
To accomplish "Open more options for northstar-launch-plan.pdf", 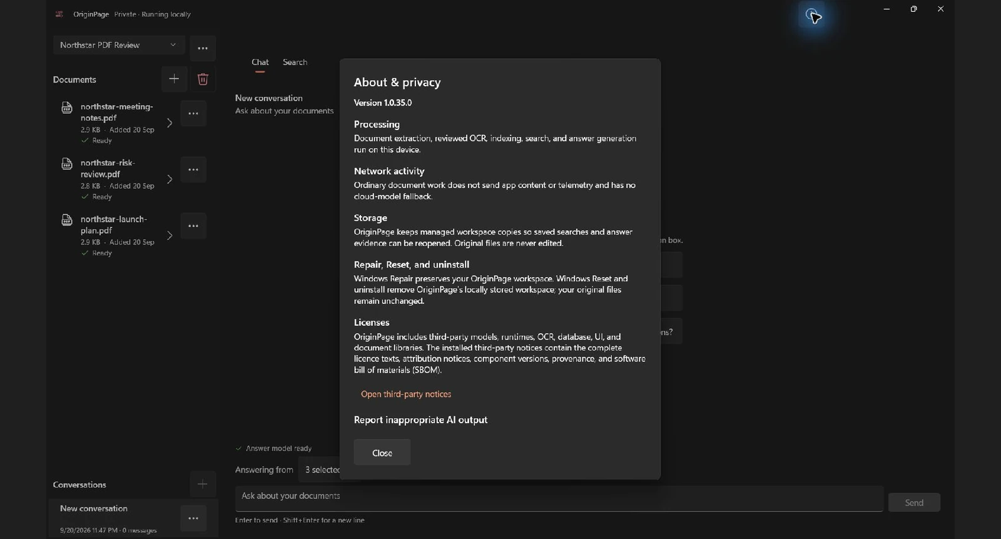I will point(193,226).
